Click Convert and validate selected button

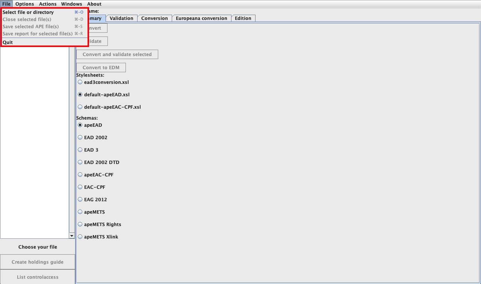click(117, 54)
